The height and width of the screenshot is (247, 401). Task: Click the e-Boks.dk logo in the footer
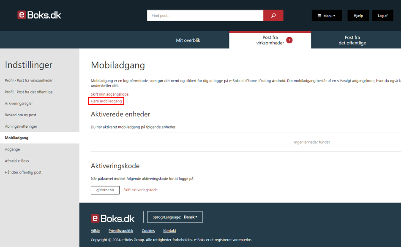[x=112, y=218]
